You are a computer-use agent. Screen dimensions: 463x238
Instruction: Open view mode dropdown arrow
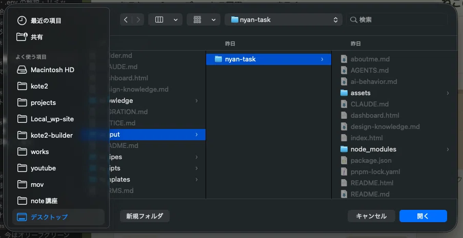point(176,20)
